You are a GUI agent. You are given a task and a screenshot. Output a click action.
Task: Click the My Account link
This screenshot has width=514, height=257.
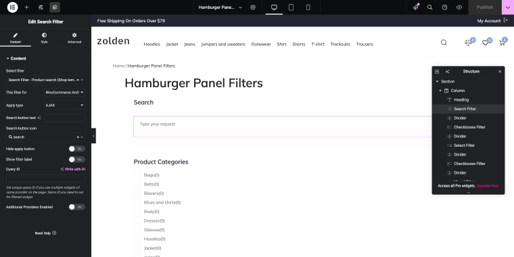pyautogui.click(x=489, y=21)
